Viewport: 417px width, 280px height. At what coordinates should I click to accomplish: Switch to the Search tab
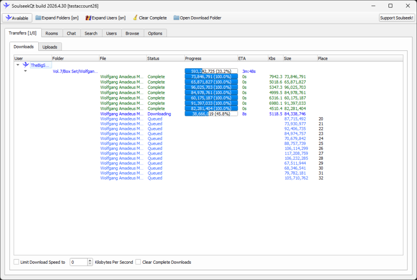coord(91,33)
